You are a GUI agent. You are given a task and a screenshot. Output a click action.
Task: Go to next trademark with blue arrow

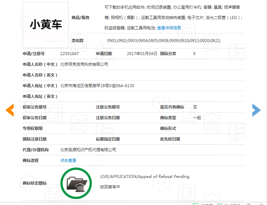[x=256, y=110]
